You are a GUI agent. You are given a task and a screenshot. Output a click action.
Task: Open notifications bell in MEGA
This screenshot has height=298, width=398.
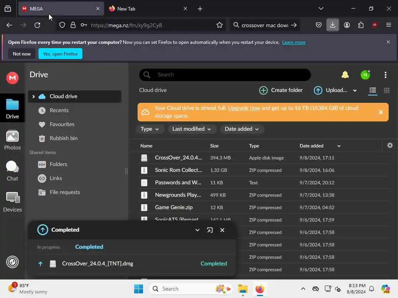tap(345, 75)
